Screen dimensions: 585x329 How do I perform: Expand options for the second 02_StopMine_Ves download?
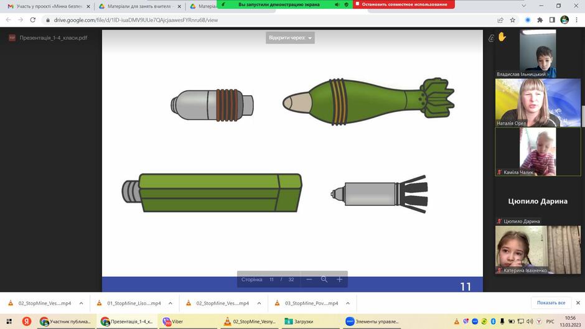[260, 304]
